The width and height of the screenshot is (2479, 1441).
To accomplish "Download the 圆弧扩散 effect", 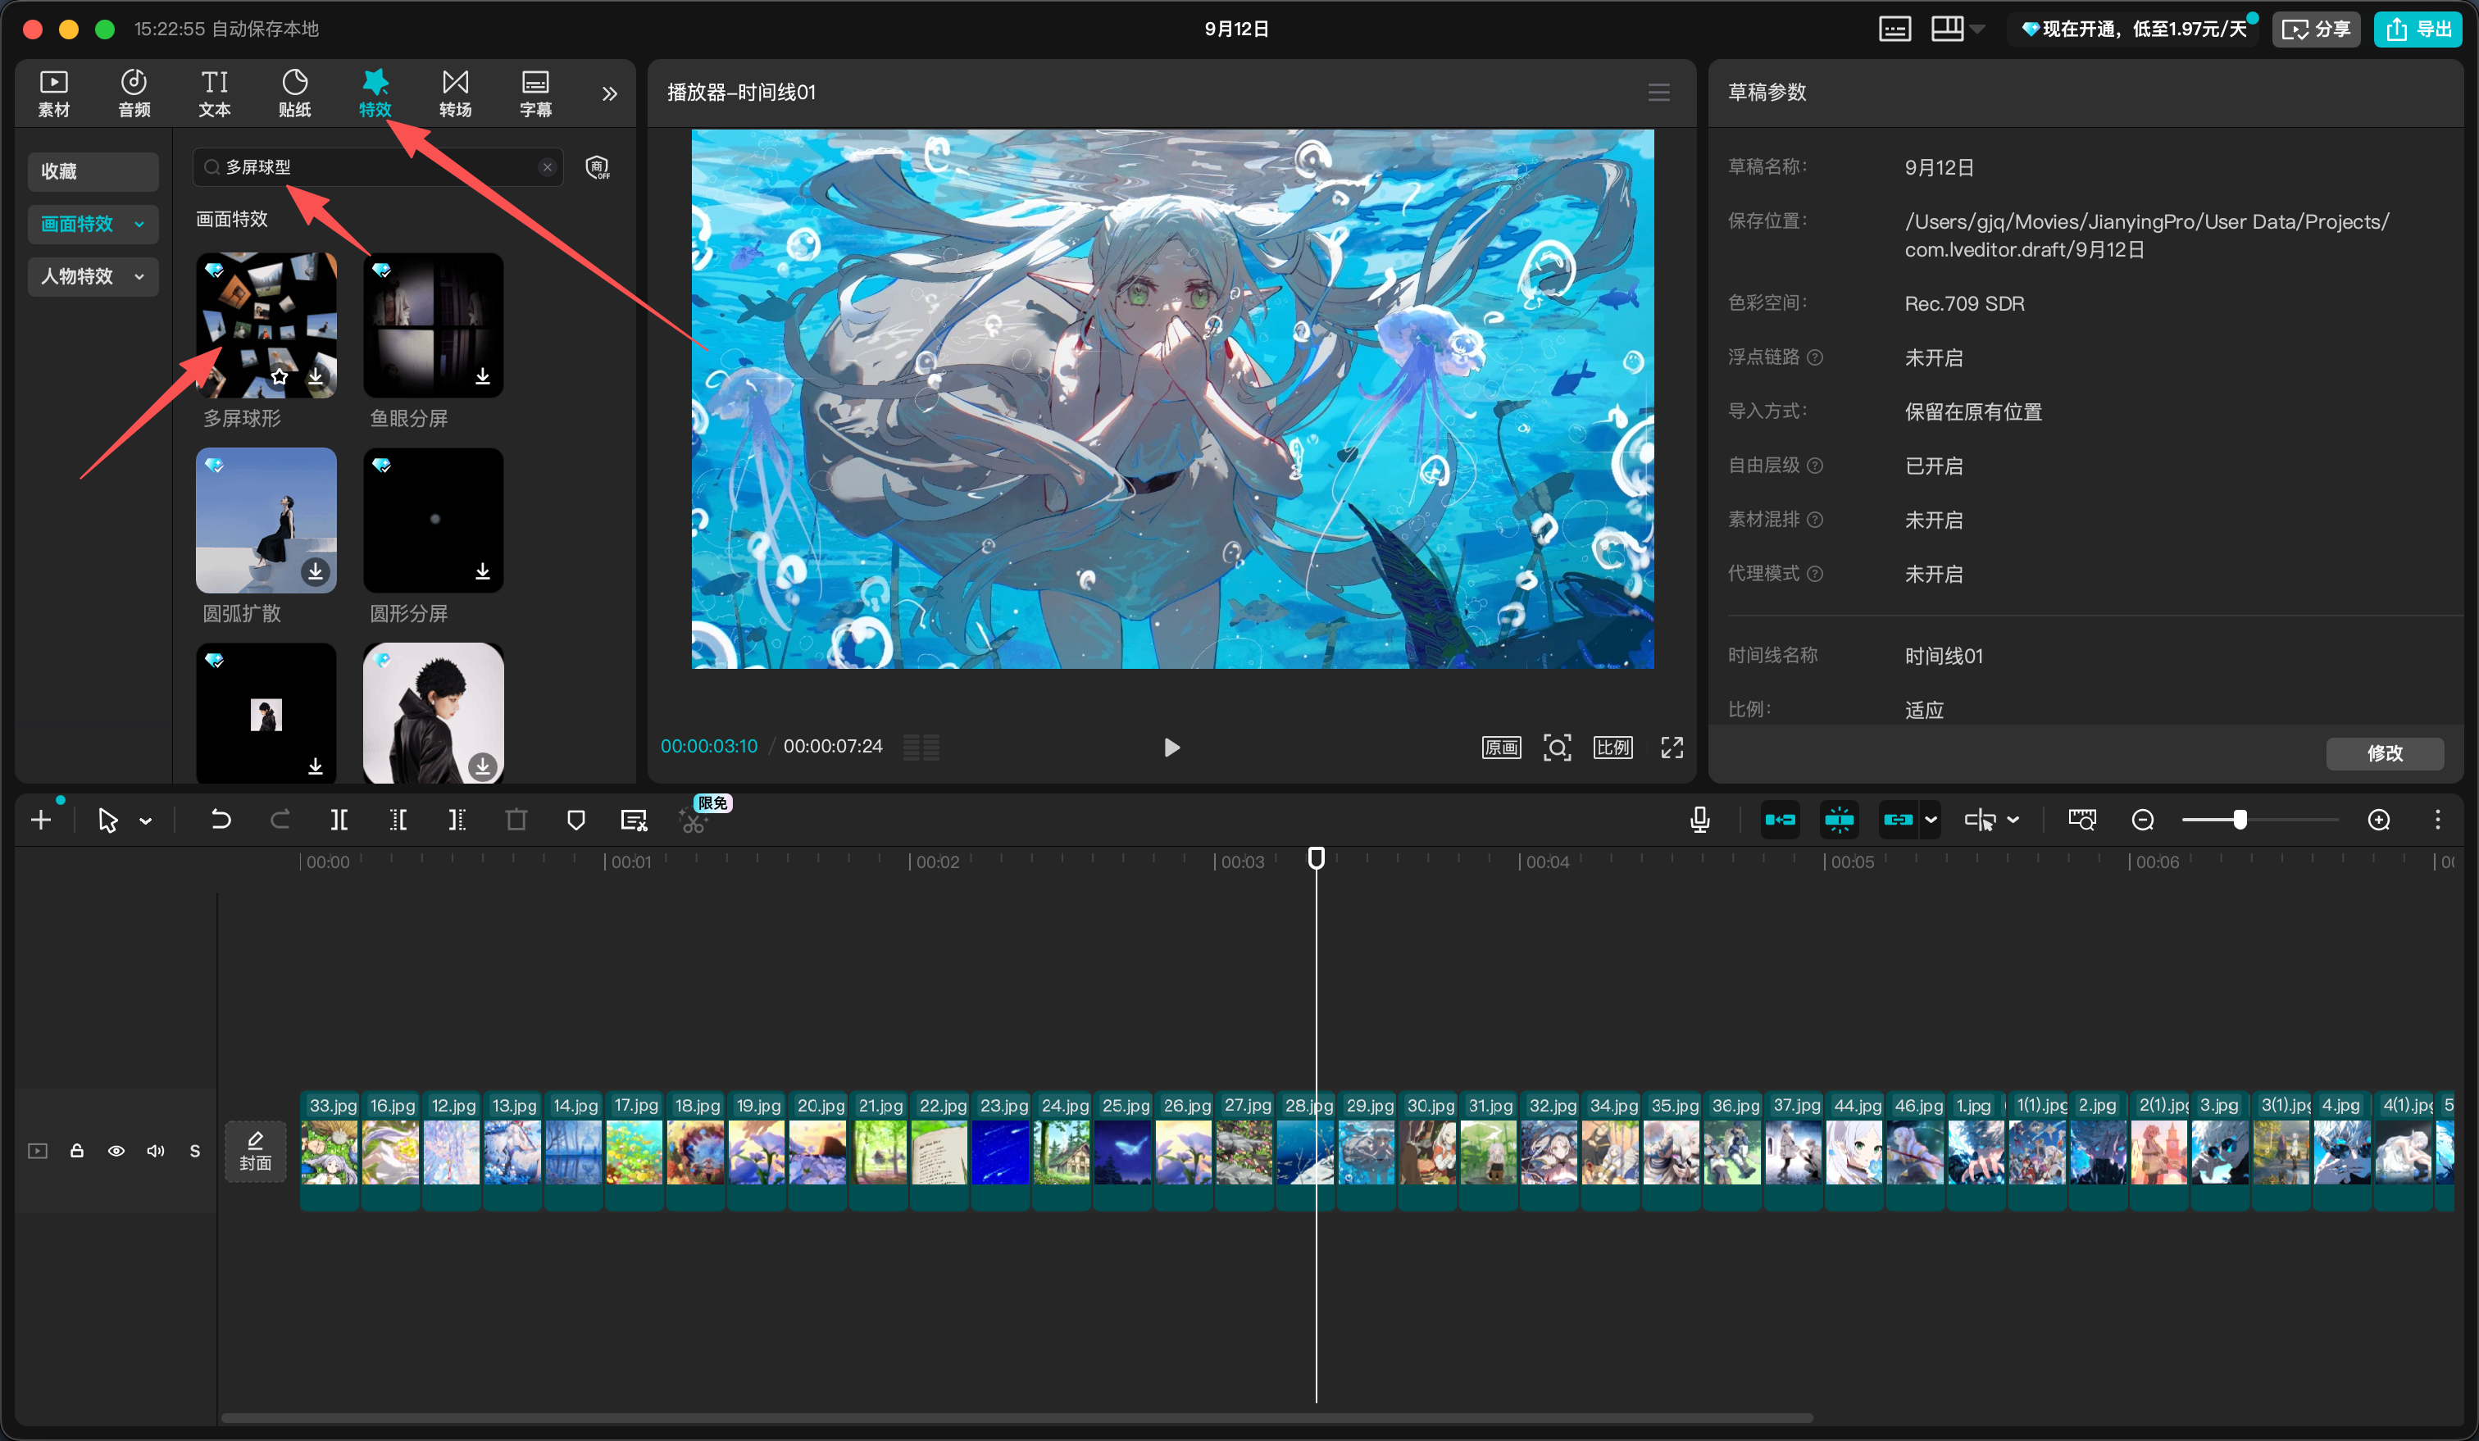I will (316, 571).
